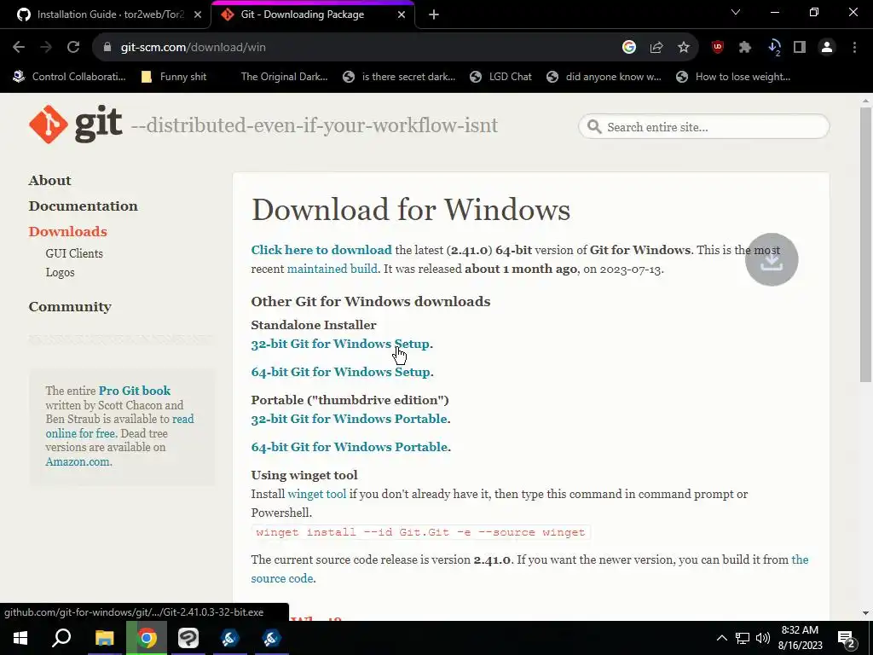Open the 'is there secret dark...' bookmark

(x=399, y=77)
